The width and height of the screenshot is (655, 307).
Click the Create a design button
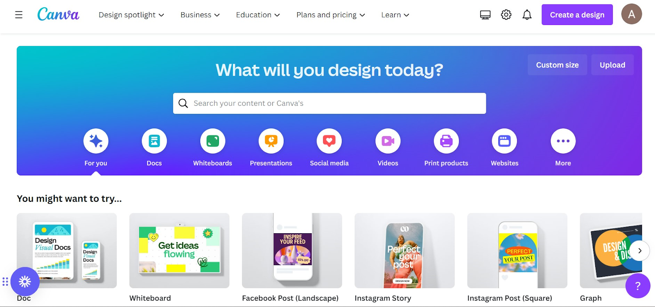pyautogui.click(x=577, y=15)
